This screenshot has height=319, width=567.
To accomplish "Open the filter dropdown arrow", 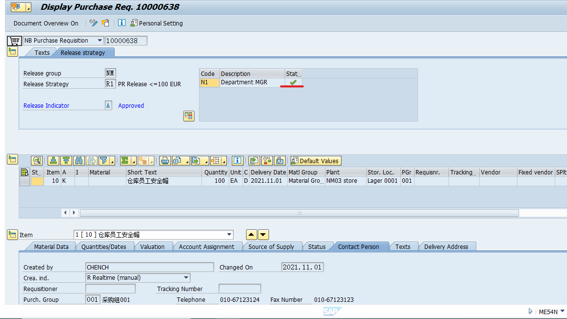I will (112, 161).
